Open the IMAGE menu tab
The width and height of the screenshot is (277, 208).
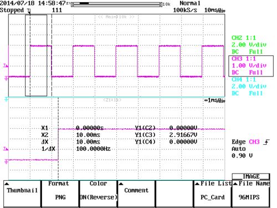tap(251, 176)
